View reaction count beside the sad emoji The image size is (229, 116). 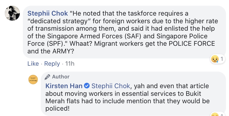pyautogui.click(x=222, y=59)
